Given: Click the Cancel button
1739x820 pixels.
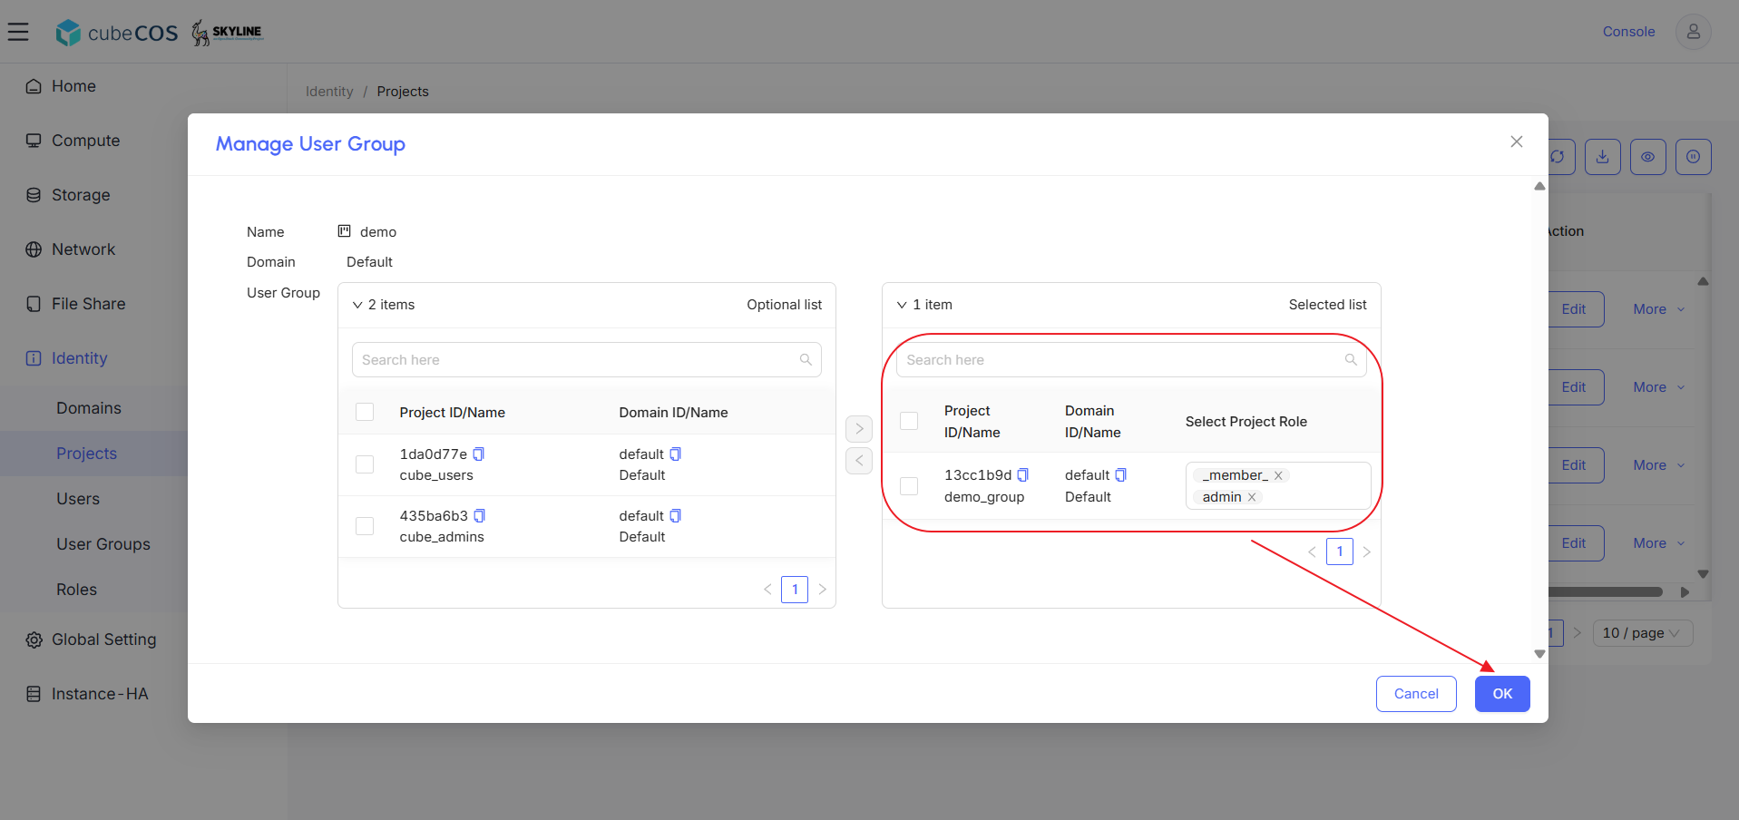Looking at the screenshot, I should [1416, 694].
